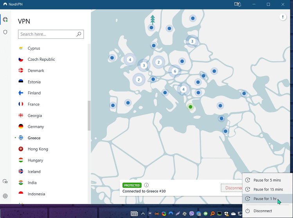Click the India flag icon
This screenshot has height=218, width=293.
click(21, 182)
